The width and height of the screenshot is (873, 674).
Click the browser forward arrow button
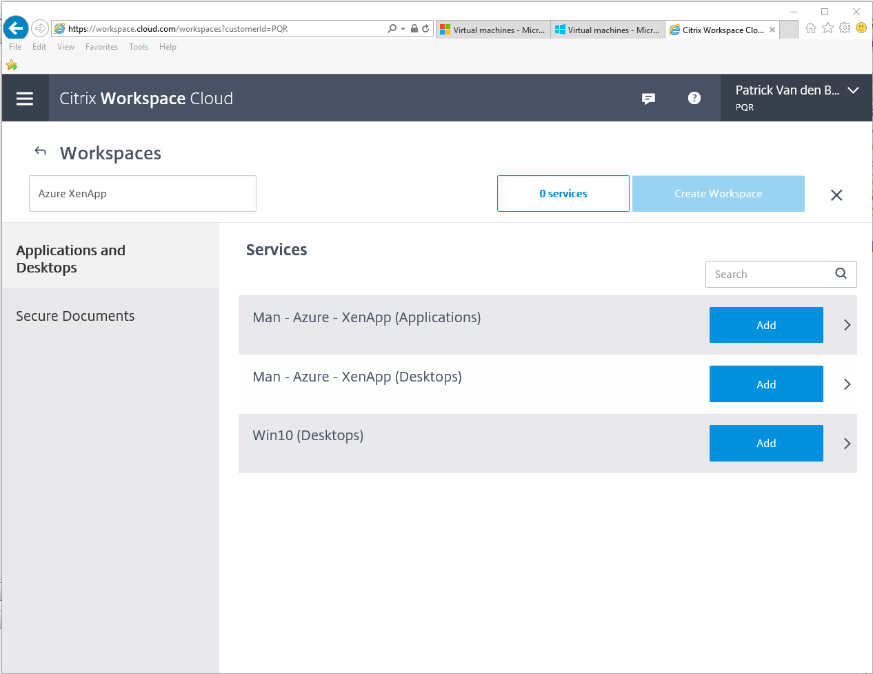(40, 28)
